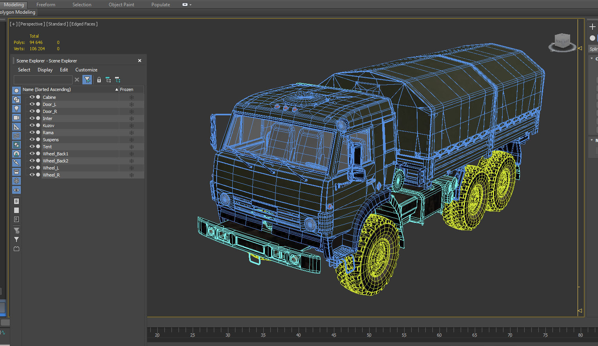Switch to the Modeling ribbon tab
Screen dimensions: 598x346
(x=14, y=5)
